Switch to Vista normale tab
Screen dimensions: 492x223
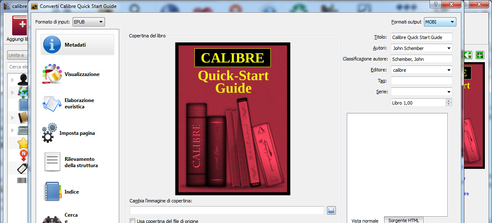pyautogui.click(x=365, y=220)
